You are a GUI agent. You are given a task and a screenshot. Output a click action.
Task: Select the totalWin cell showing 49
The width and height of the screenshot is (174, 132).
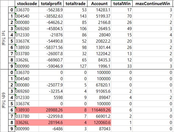122,29
